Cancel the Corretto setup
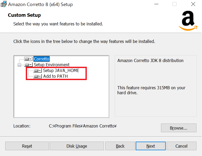The height and width of the screenshot is (156, 202). click(181, 146)
